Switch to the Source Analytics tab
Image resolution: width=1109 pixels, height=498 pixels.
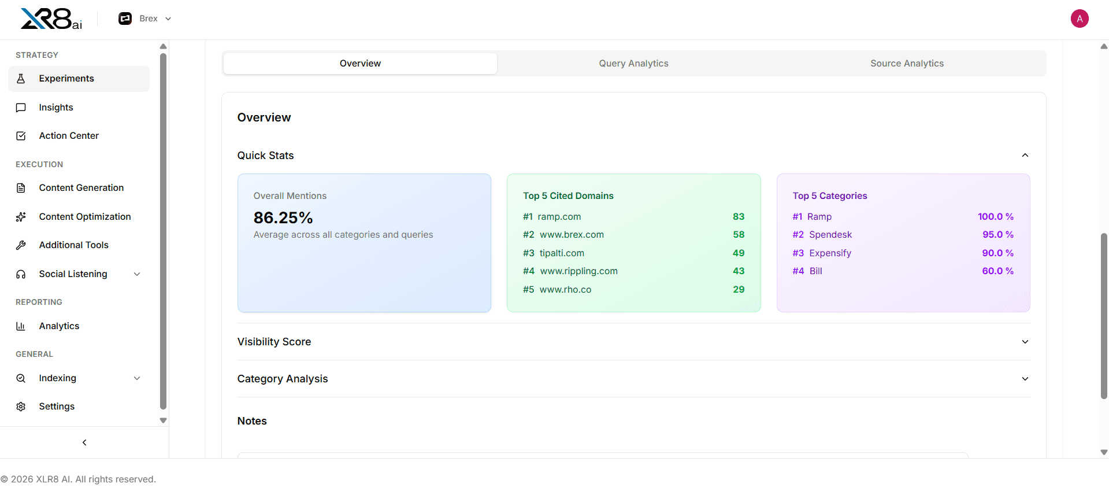[907, 64]
